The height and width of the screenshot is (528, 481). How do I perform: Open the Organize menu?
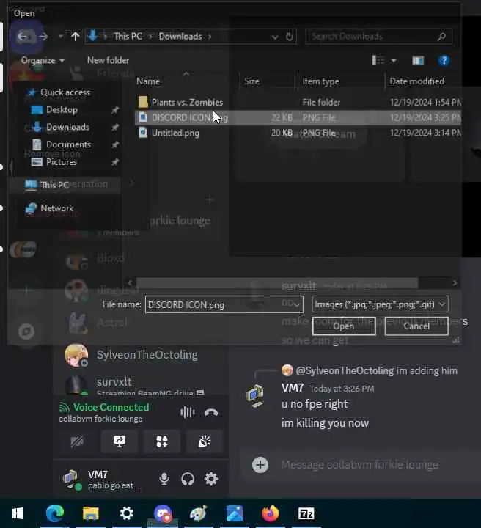point(43,60)
